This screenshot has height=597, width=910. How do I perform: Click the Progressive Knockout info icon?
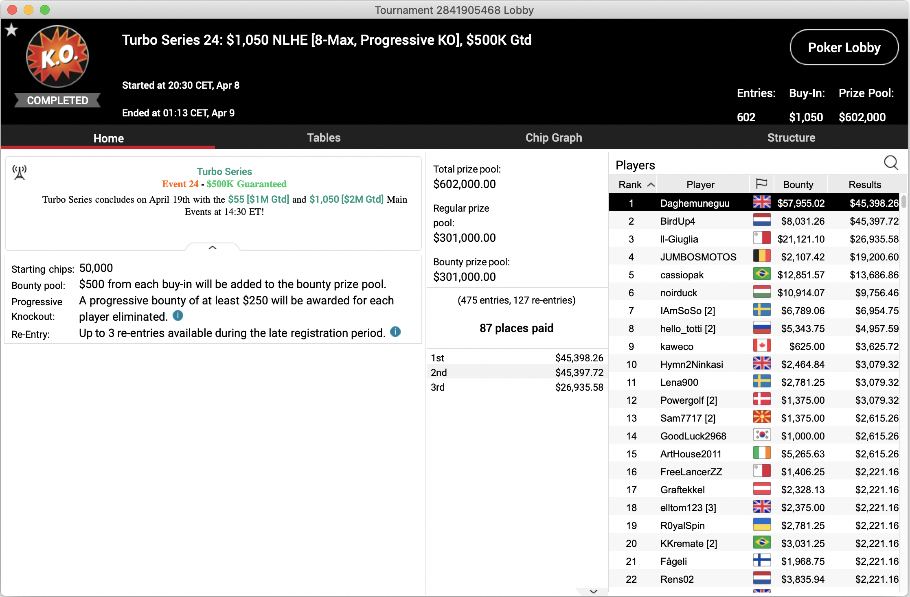[178, 315]
